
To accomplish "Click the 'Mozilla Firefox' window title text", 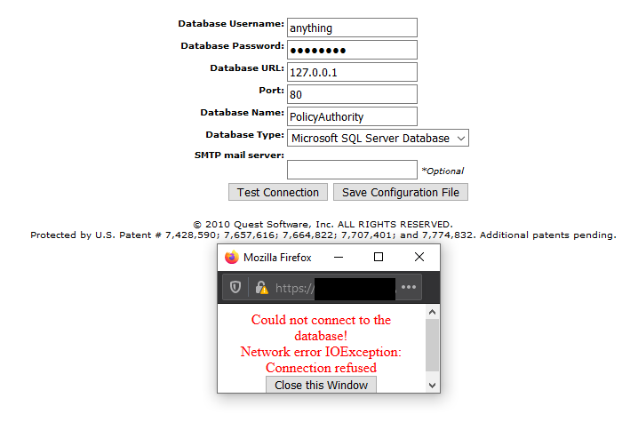I will (277, 258).
